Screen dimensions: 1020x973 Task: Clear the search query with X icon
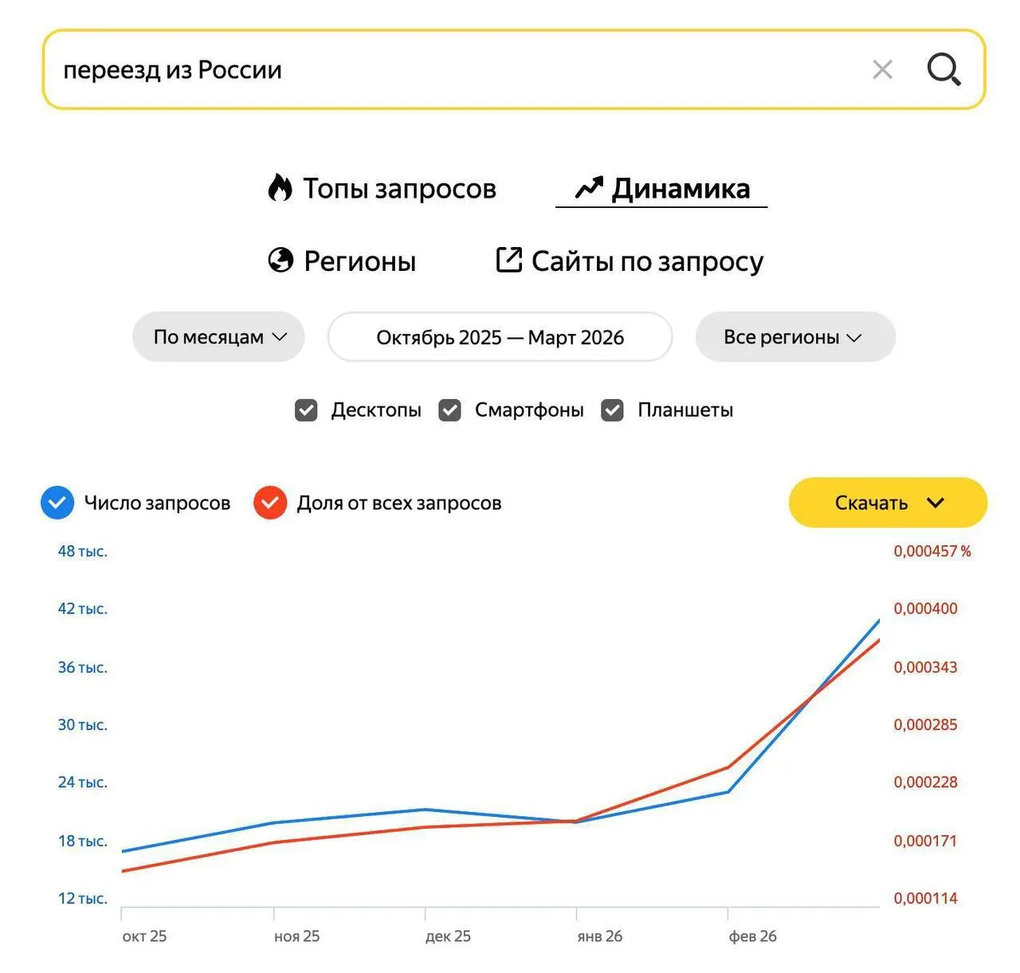click(882, 70)
